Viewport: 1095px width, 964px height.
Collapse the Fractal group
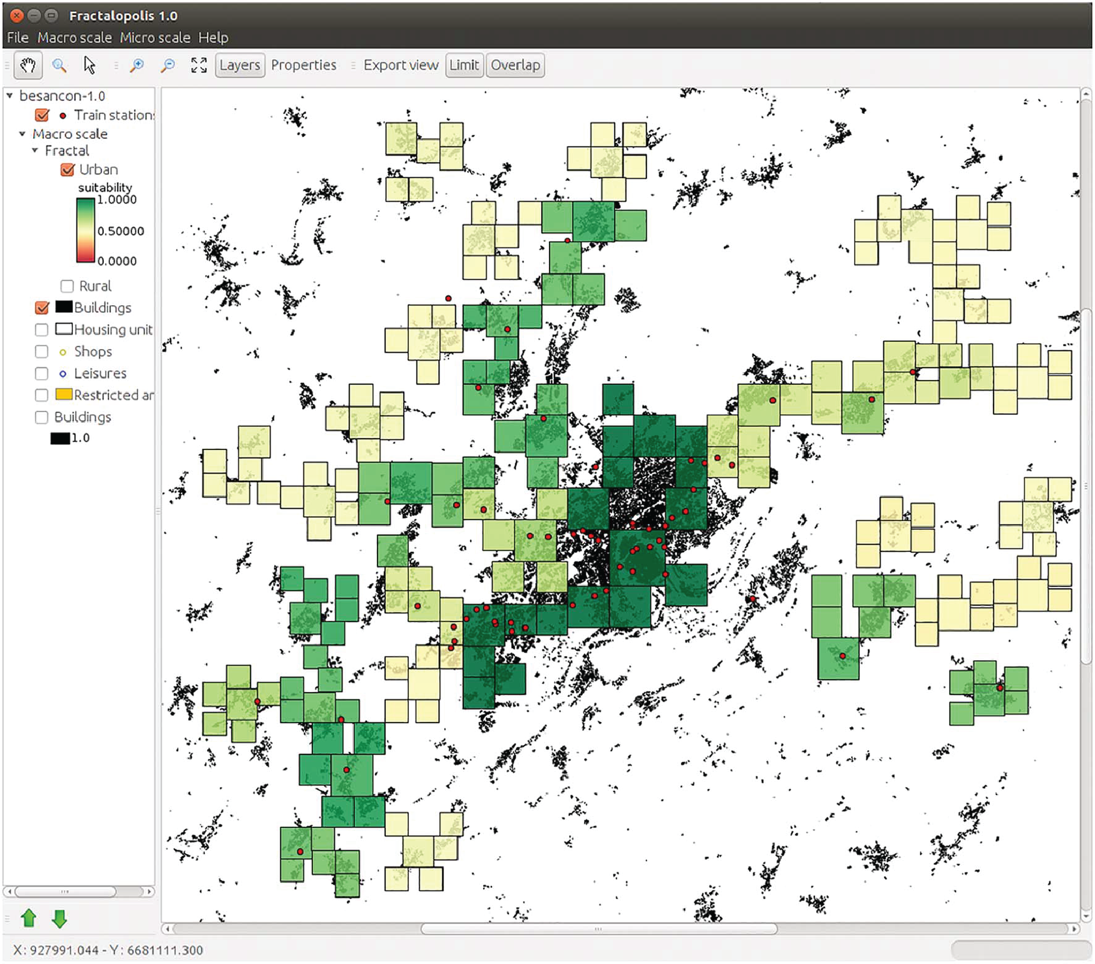(35, 151)
